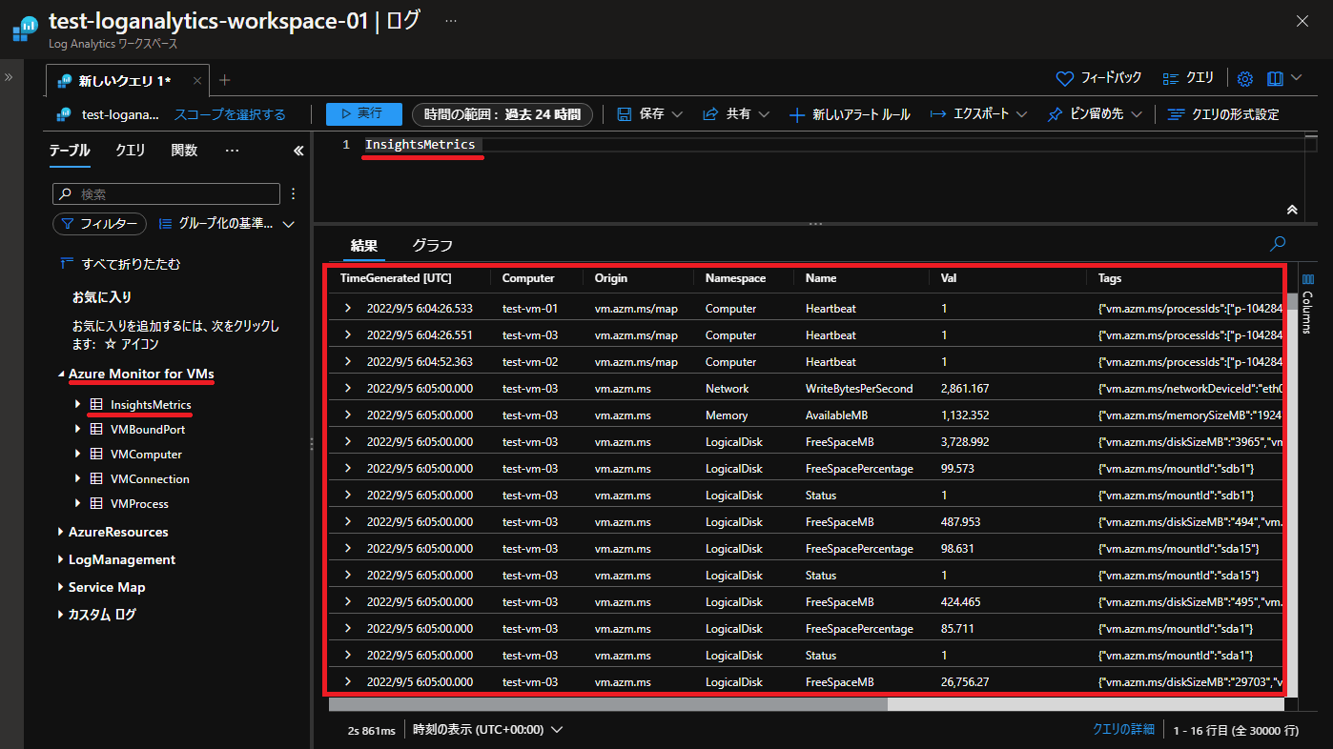
Task: Select the VMBoundPort table
Action: [x=147, y=430]
